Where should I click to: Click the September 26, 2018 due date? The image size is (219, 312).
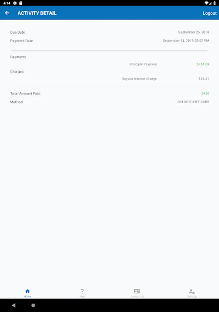(x=193, y=32)
